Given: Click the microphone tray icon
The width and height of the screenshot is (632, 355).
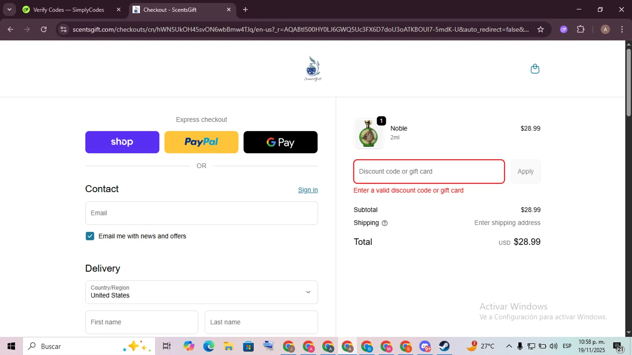Looking at the screenshot, I should point(520,346).
